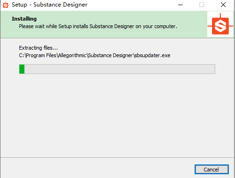The height and width of the screenshot is (178, 235).
Task: Click the green installation progress bar
Action: pos(117,69)
